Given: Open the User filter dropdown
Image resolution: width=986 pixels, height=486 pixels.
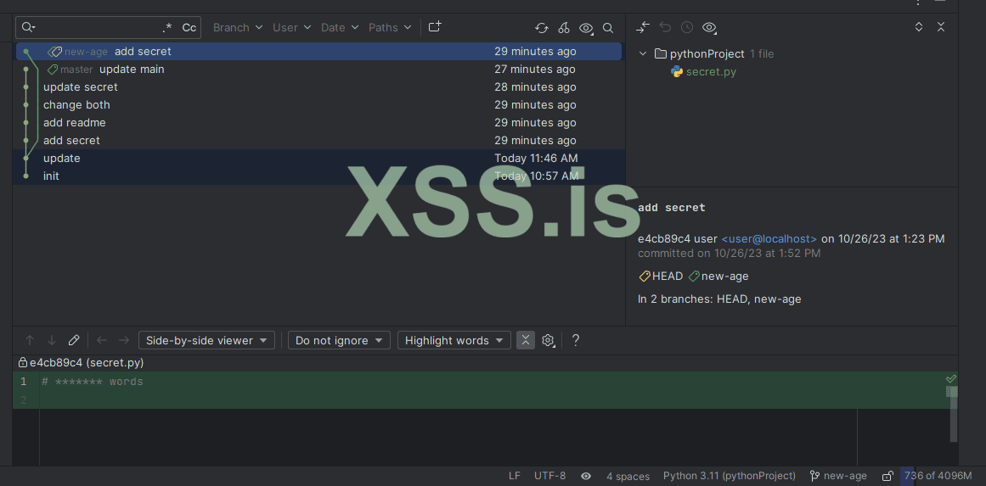Looking at the screenshot, I should click(x=292, y=28).
